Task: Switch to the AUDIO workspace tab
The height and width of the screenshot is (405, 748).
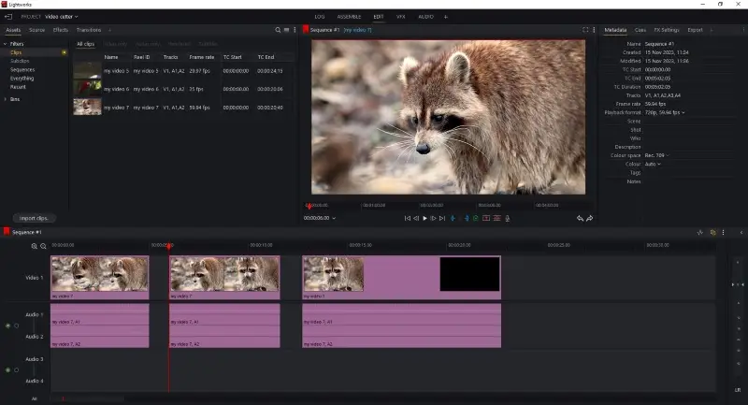Action: tap(426, 17)
